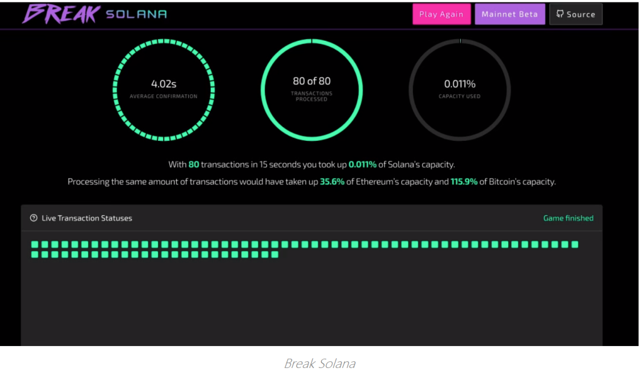Click the 35.6% Ethereum capacity value
The image size is (639, 375).
click(x=332, y=182)
